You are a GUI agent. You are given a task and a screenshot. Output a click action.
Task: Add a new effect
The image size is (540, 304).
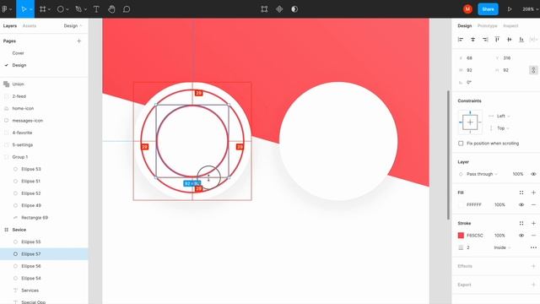click(x=533, y=266)
